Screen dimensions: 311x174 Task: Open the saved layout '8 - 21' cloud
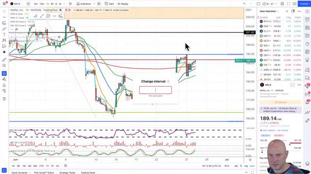268,4
